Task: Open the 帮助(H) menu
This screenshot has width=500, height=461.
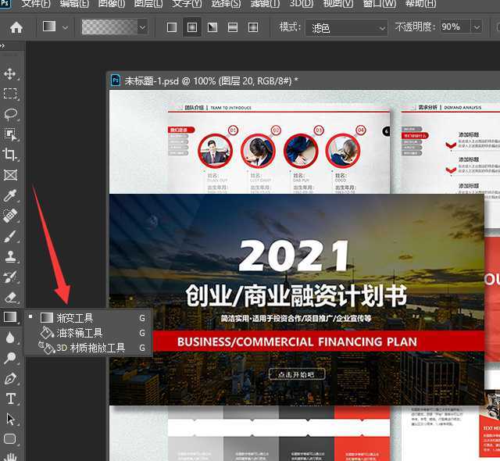Action: 420,4
